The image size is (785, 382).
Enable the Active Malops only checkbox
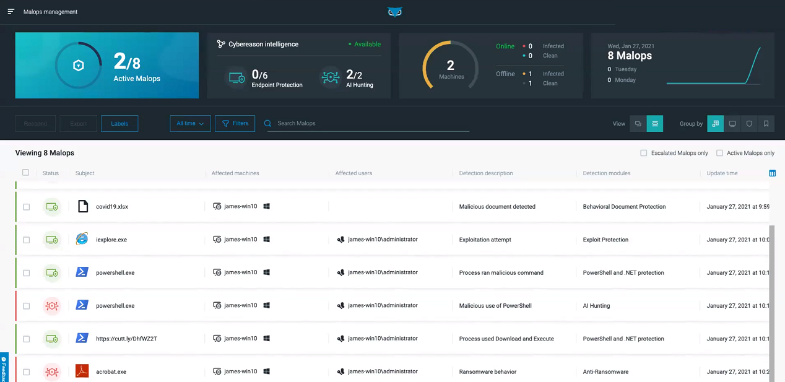(720, 153)
